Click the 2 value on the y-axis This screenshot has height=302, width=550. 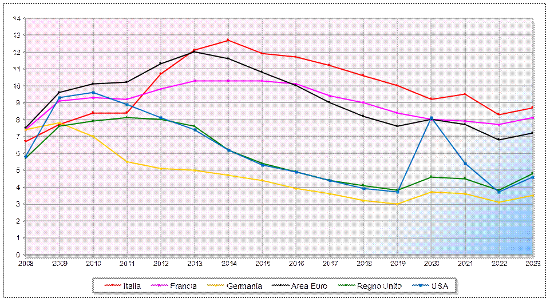(x=18, y=221)
